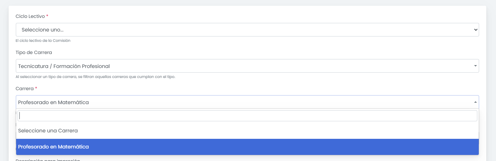The height and width of the screenshot is (161, 496).
Task: Click the red asterisk beside Ciclo Lectivo
Action: coord(47,16)
